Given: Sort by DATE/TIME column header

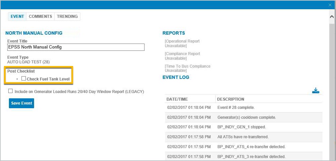Looking at the screenshot, I should tap(177, 99).
